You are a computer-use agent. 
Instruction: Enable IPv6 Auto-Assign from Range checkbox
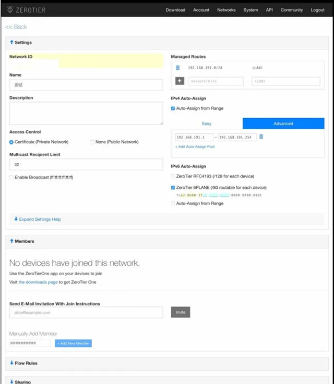[x=173, y=204]
